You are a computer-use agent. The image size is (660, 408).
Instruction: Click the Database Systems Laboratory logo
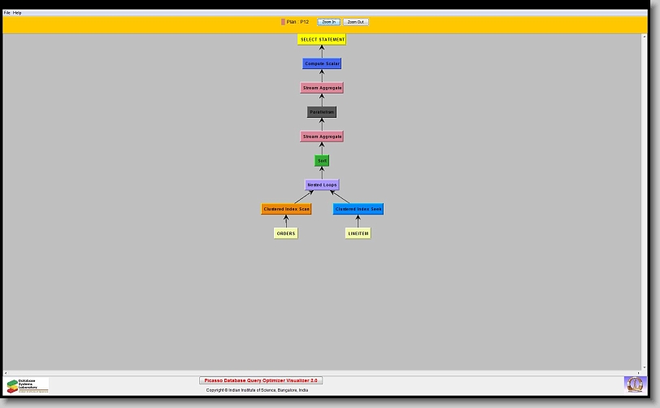(27, 385)
